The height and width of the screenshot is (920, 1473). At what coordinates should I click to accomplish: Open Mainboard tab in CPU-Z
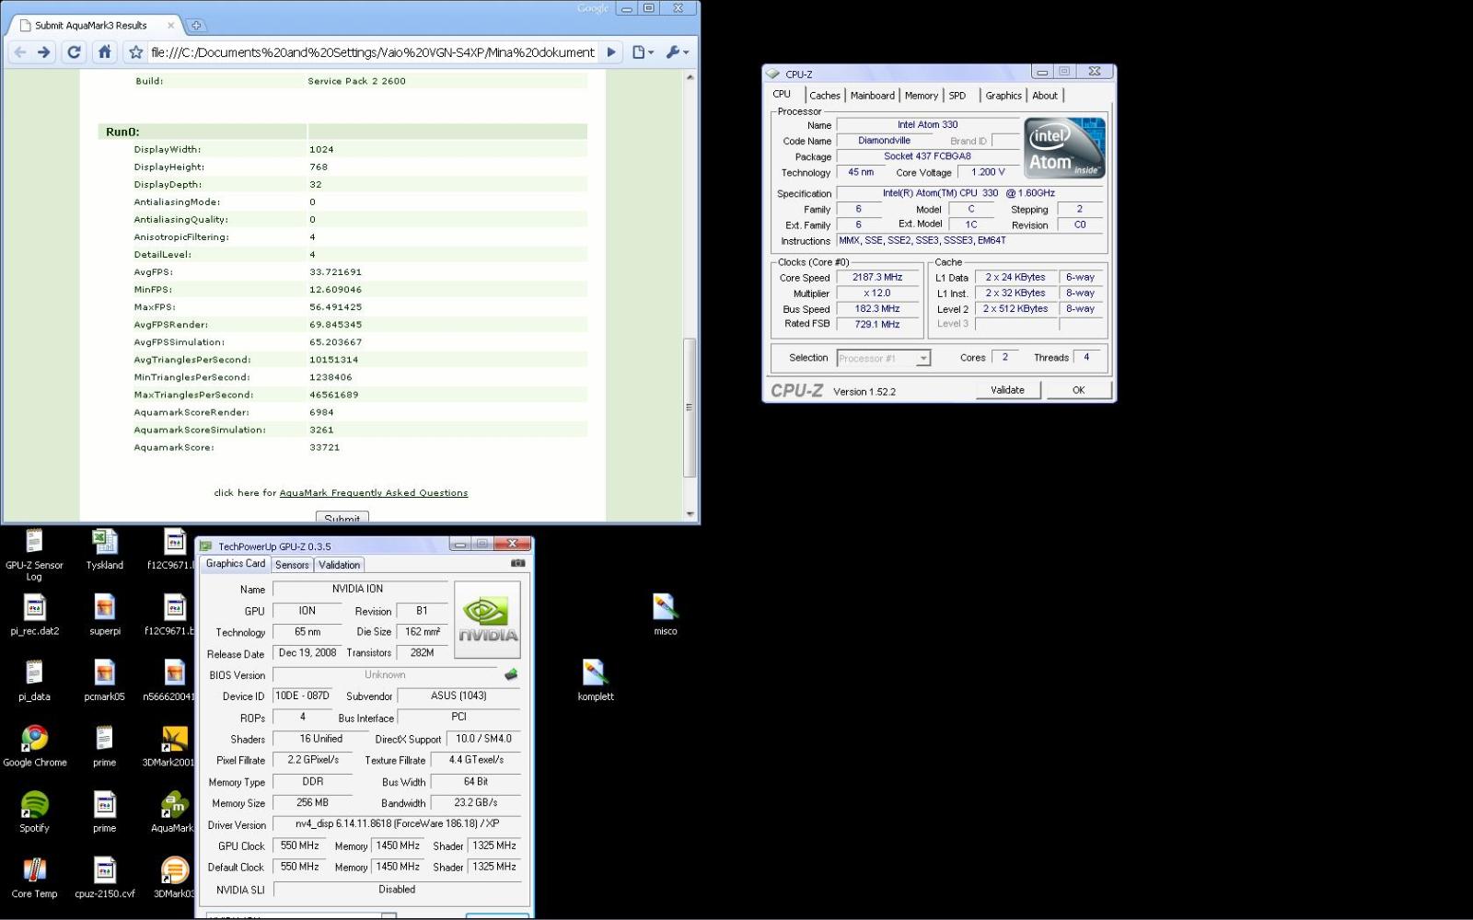873,96
